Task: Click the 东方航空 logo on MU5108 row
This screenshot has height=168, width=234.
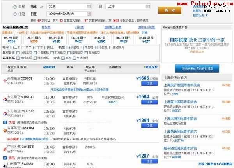Action: click(5, 100)
